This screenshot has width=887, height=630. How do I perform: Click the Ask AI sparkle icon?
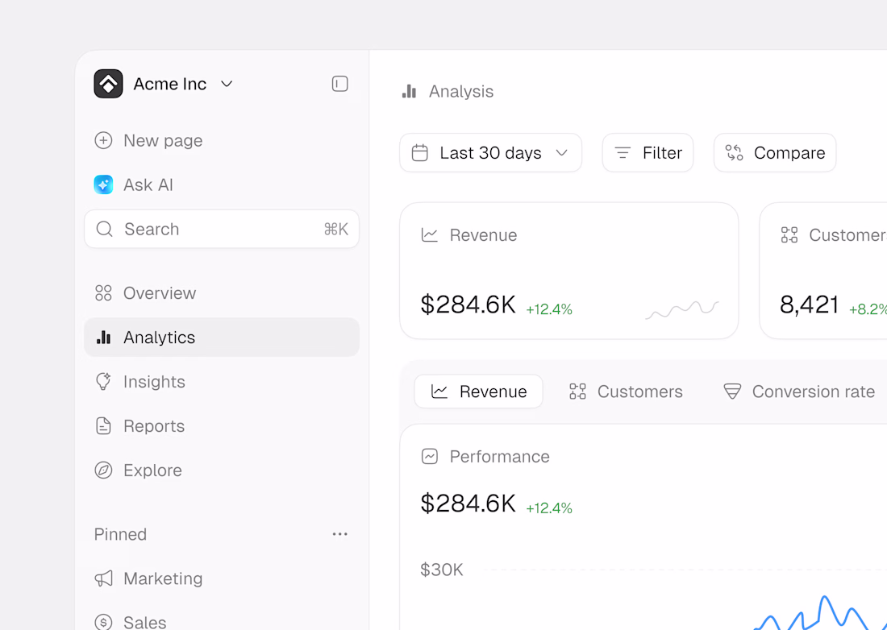[x=103, y=184]
